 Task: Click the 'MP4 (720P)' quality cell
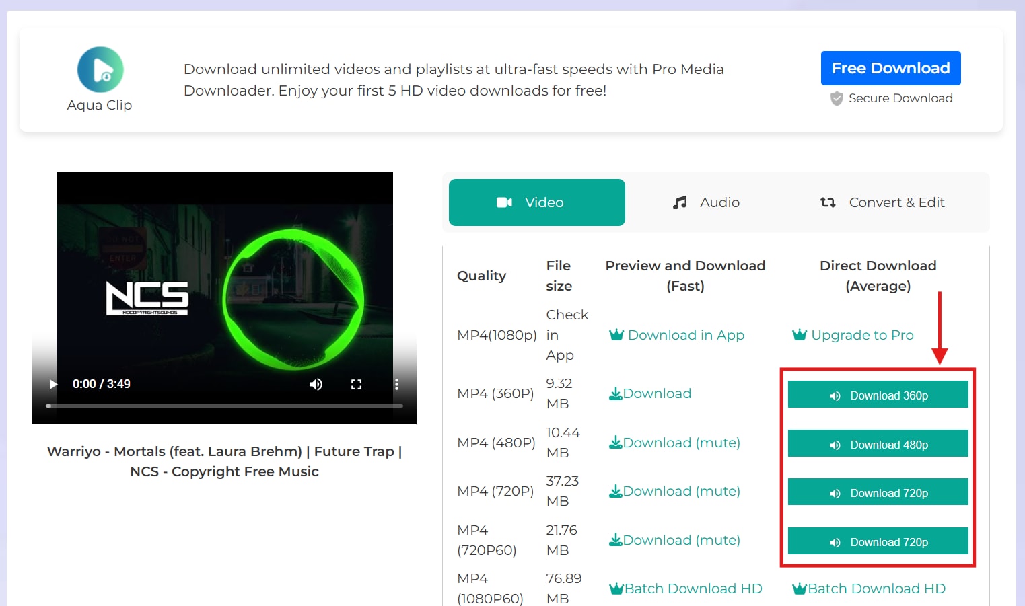coord(495,491)
